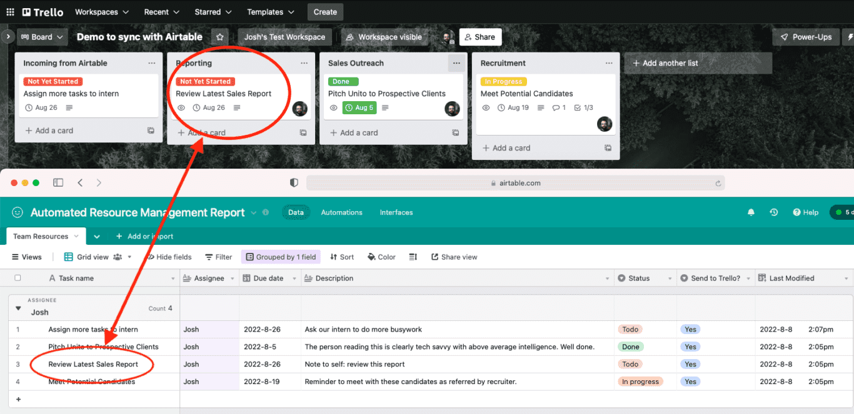Click the airtable.com address bar

(x=516, y=183)
